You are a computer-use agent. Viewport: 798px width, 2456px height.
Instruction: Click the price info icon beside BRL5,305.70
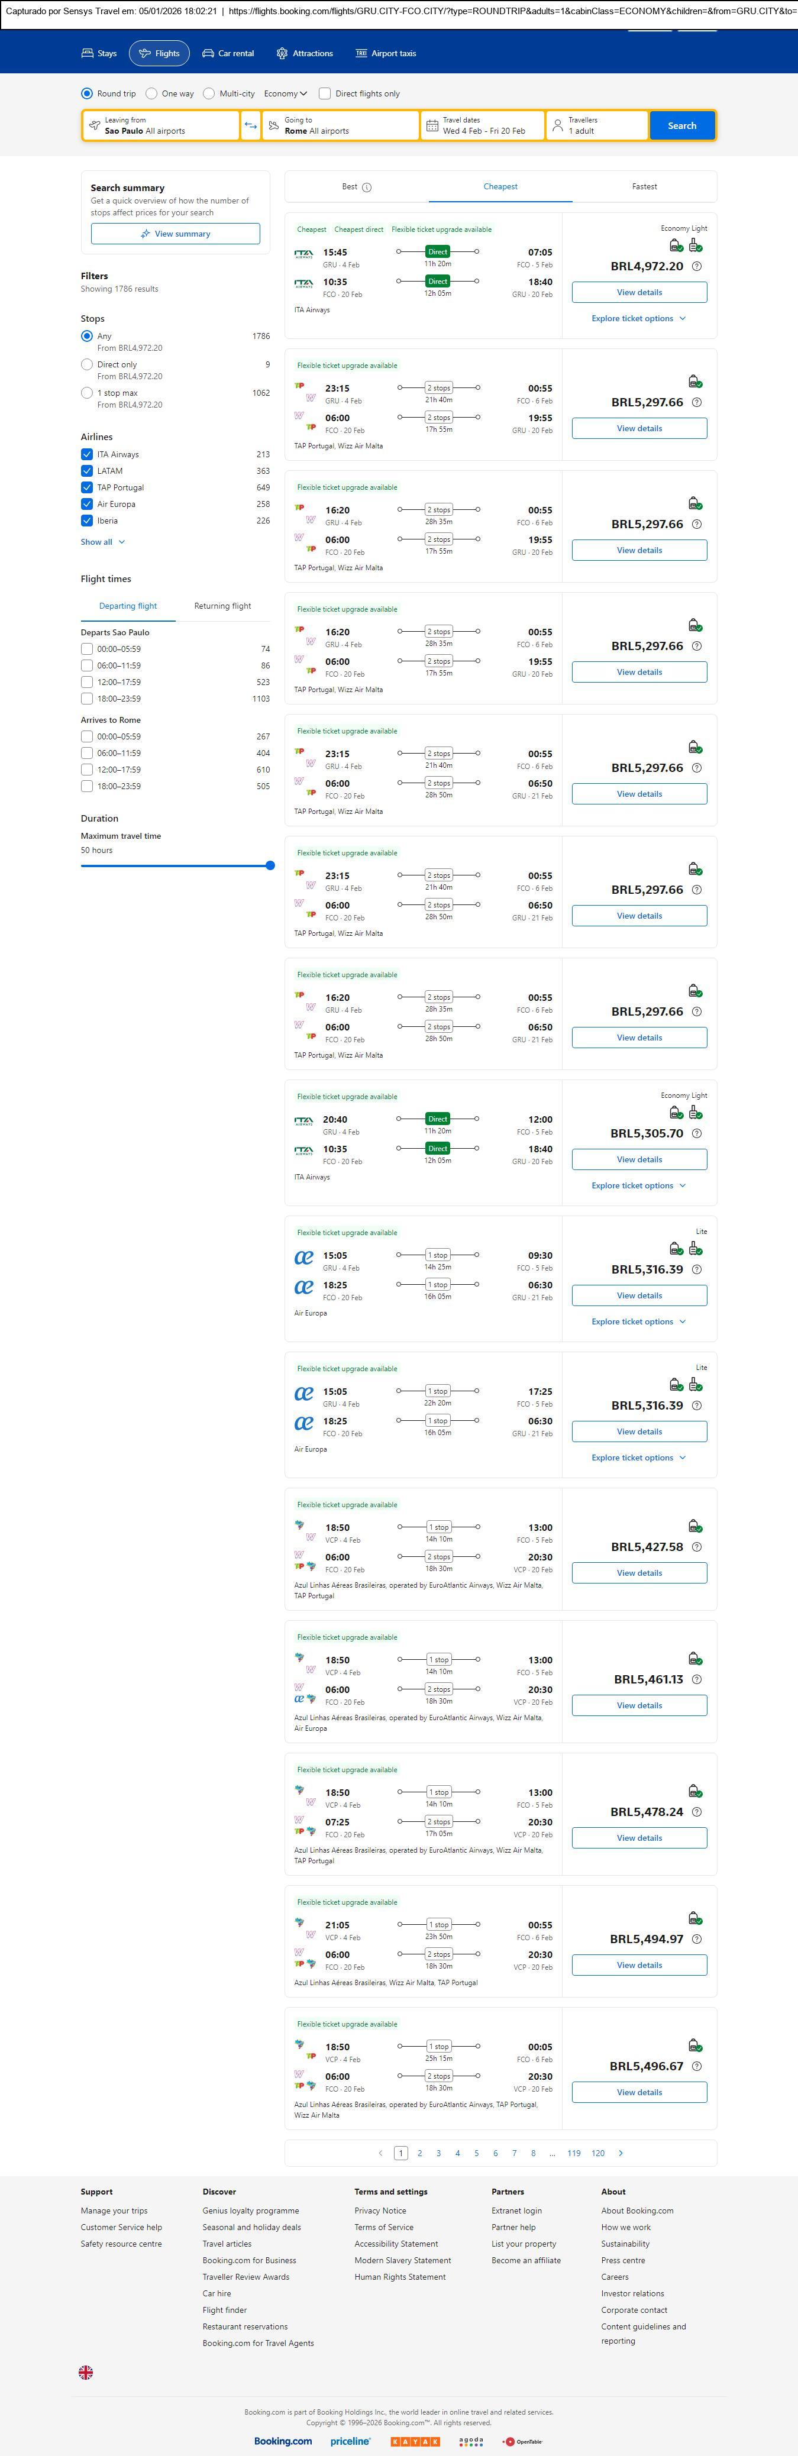(x=697, y=1133)
